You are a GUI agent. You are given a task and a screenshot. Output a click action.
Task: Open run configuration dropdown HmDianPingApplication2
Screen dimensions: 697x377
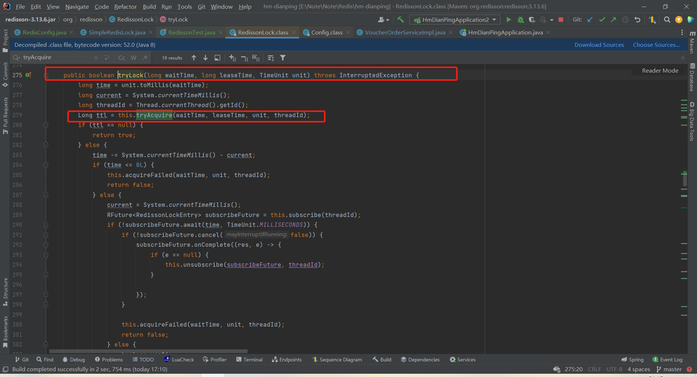[x=455, y=20]
